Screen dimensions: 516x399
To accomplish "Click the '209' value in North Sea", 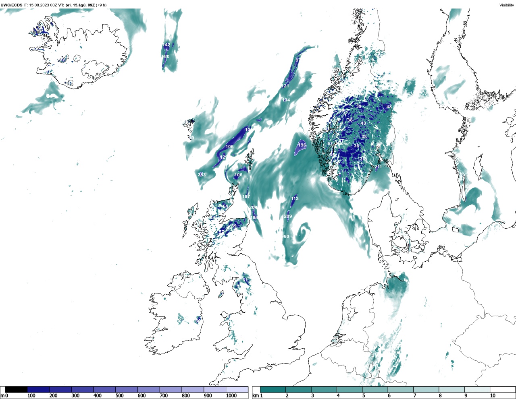I will tap(288, 216).
